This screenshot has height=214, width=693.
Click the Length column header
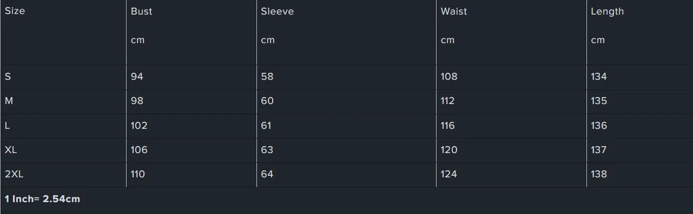pyautogui.click(x=607, y=11)
